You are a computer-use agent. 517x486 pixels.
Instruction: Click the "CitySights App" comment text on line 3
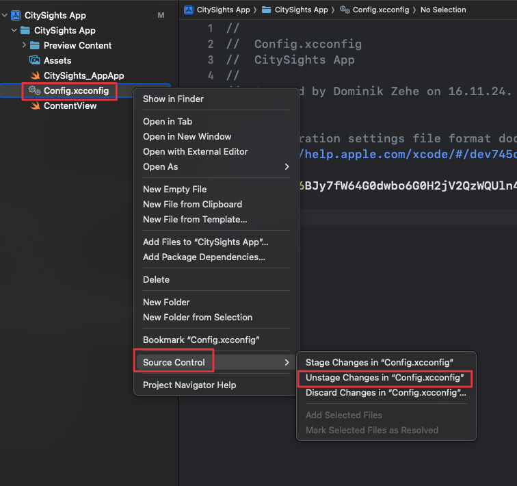point(304,60)
